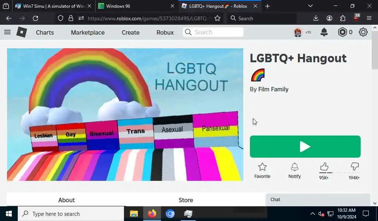Open a new browser tab
This screenshot has width=378, height=221.
[x=267, y=6]
